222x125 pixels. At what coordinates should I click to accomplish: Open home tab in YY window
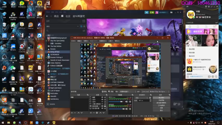tap(190, 27)
